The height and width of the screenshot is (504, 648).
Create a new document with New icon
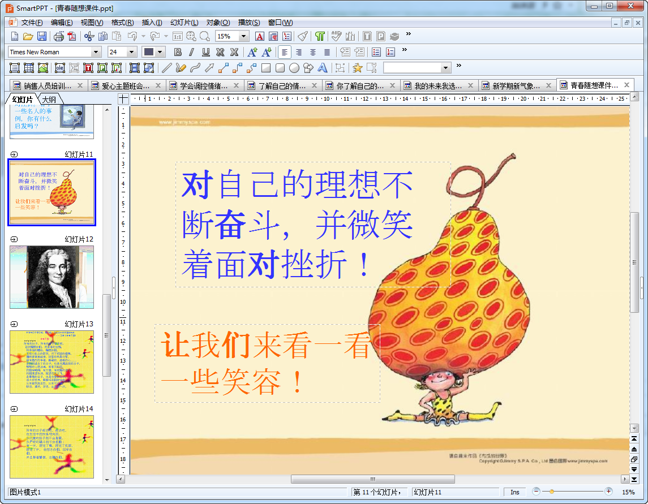point(15,36)
